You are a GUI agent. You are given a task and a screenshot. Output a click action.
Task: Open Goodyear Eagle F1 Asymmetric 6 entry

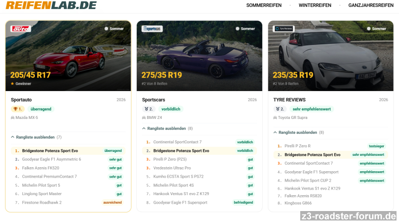point(51,159)
